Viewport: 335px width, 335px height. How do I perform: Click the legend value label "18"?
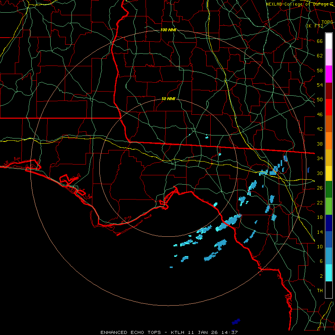click(320, 217)
